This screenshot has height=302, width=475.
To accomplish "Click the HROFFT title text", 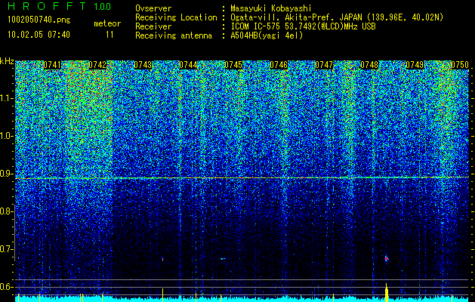I will point(47,6).
